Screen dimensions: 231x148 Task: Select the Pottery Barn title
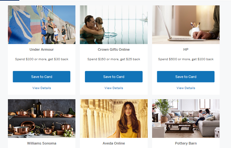[x=186, y=143]
